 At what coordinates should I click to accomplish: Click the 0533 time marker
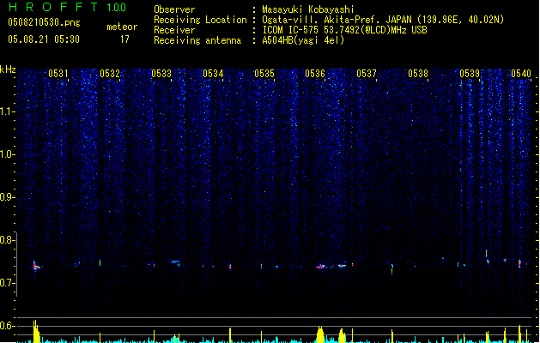(161, 74)
